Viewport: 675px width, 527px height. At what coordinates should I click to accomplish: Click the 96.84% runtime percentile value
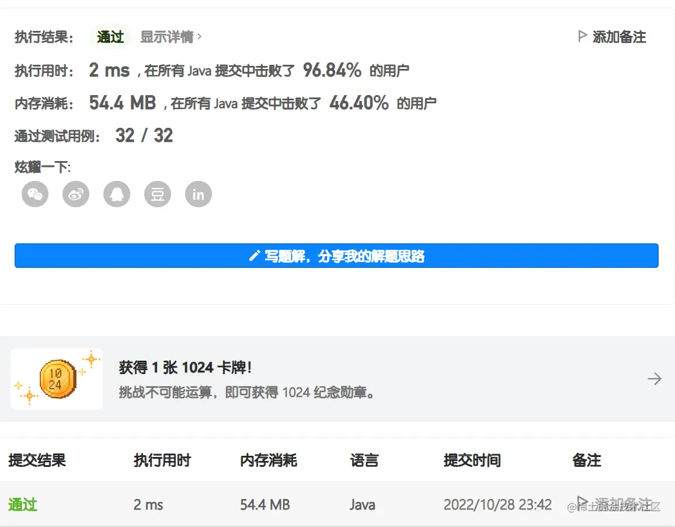pyautogui.click(x=332, y=70)
